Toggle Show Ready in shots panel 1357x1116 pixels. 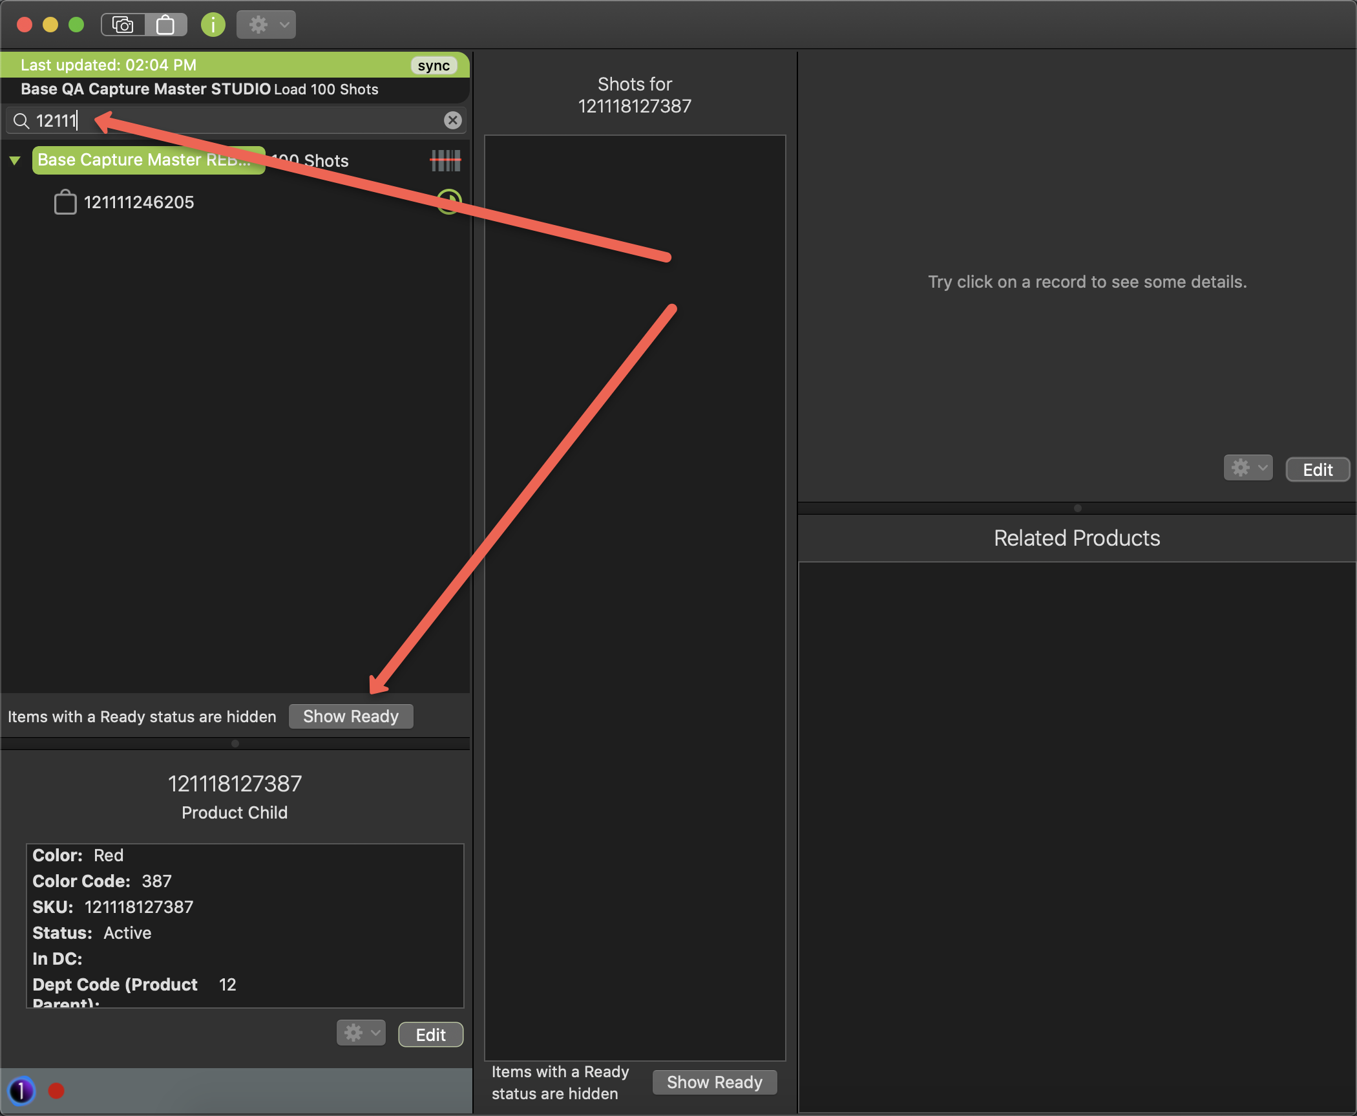click(714, 1082)
